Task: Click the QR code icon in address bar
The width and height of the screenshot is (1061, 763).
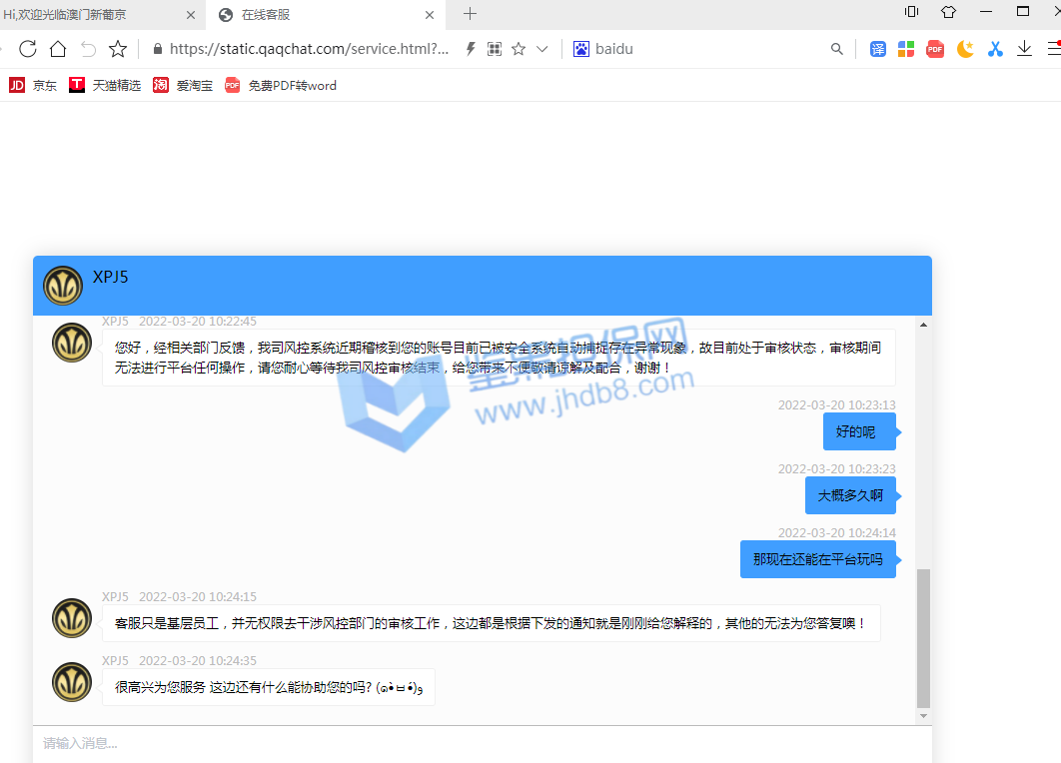Action: click(x=494, y=49)
